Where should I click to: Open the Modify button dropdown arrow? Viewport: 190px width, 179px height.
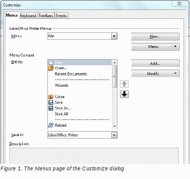(x=175, y=73)
